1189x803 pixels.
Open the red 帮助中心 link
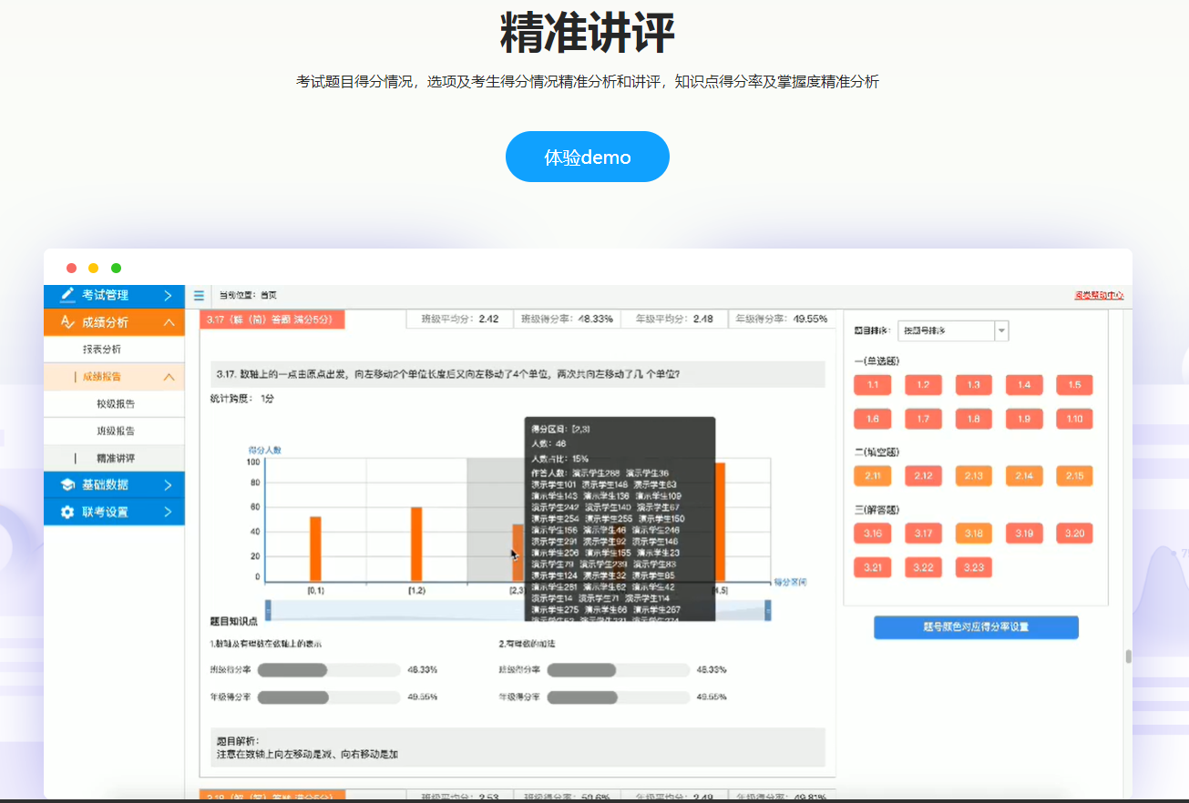point(1099,295)
